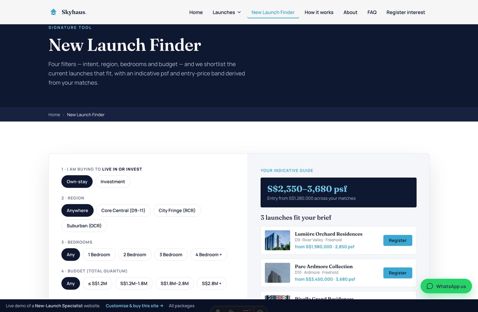Viewport: 478px width, 312px height.
Task: Set budget to S$2.8M +
Action: tap(212, 283)
